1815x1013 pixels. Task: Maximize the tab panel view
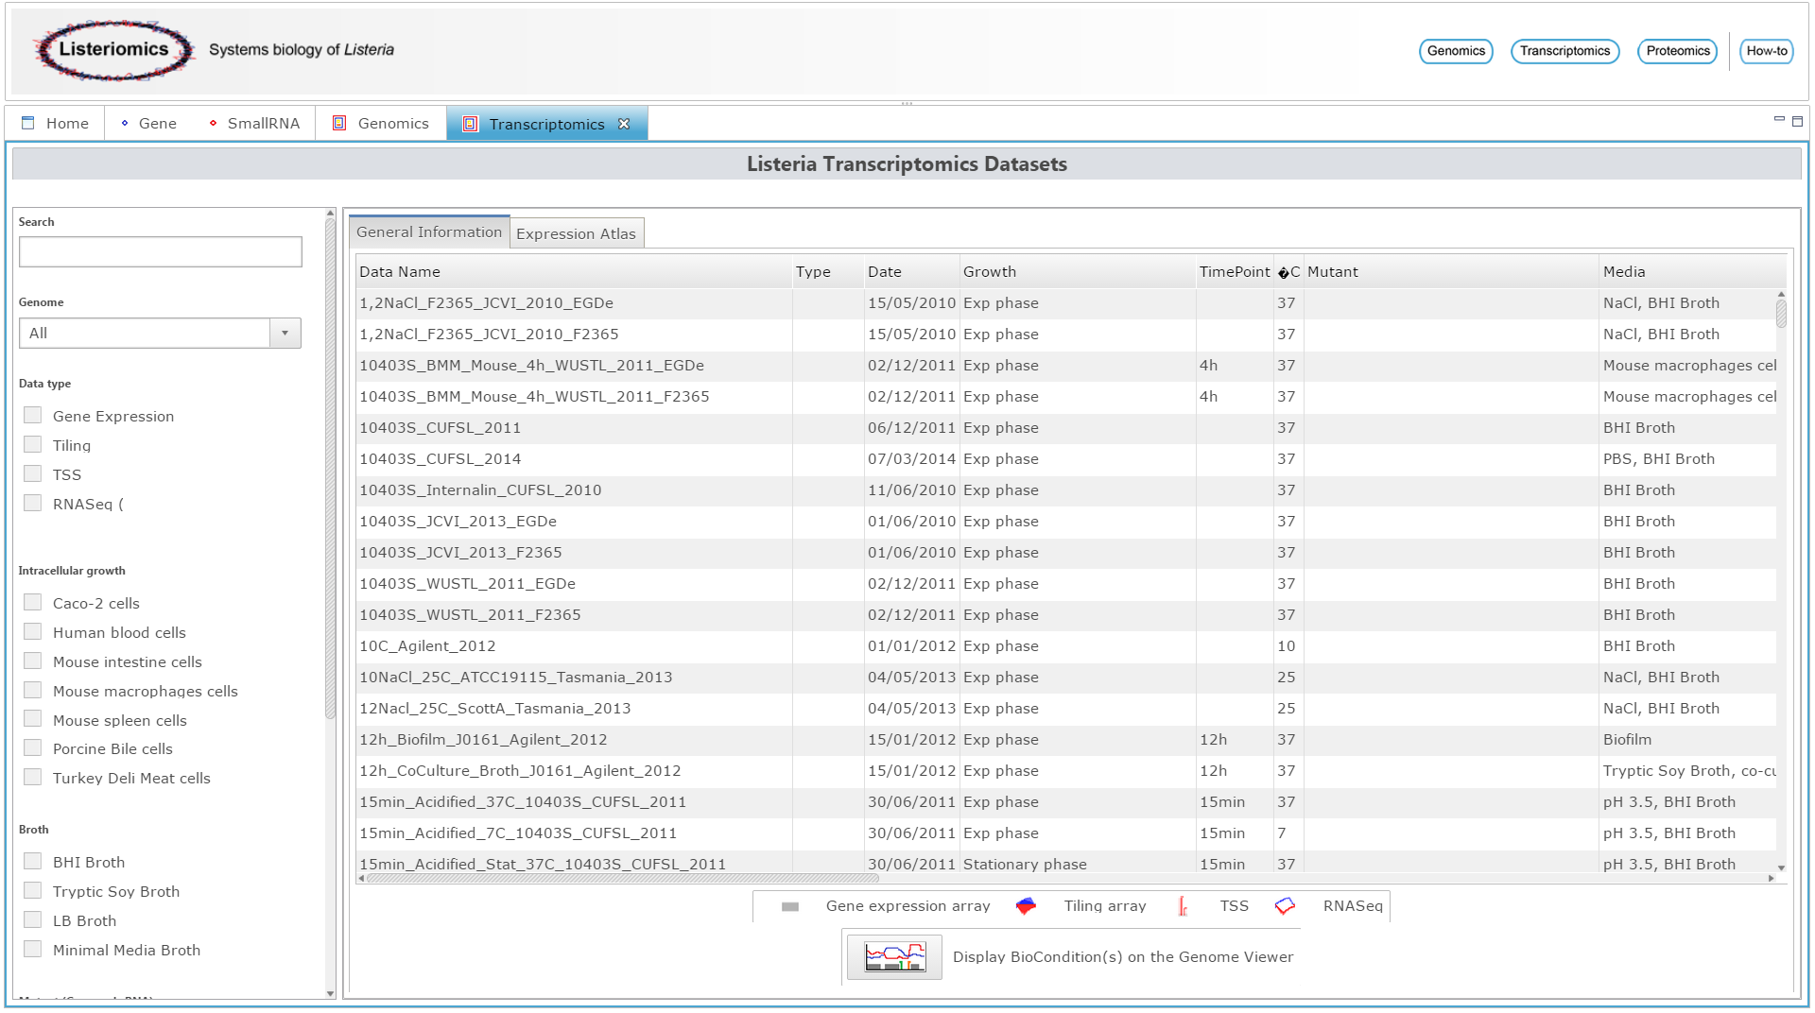[x=1797, y=121]
